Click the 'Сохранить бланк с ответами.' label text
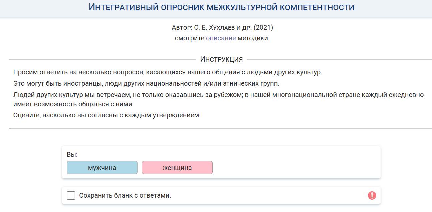The image size is (432, 212). [x=125, y=196]
